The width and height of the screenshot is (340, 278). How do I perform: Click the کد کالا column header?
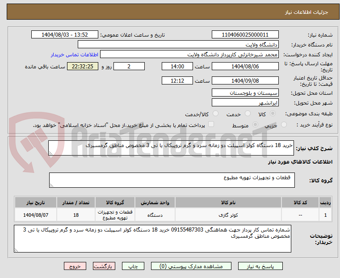300,202
